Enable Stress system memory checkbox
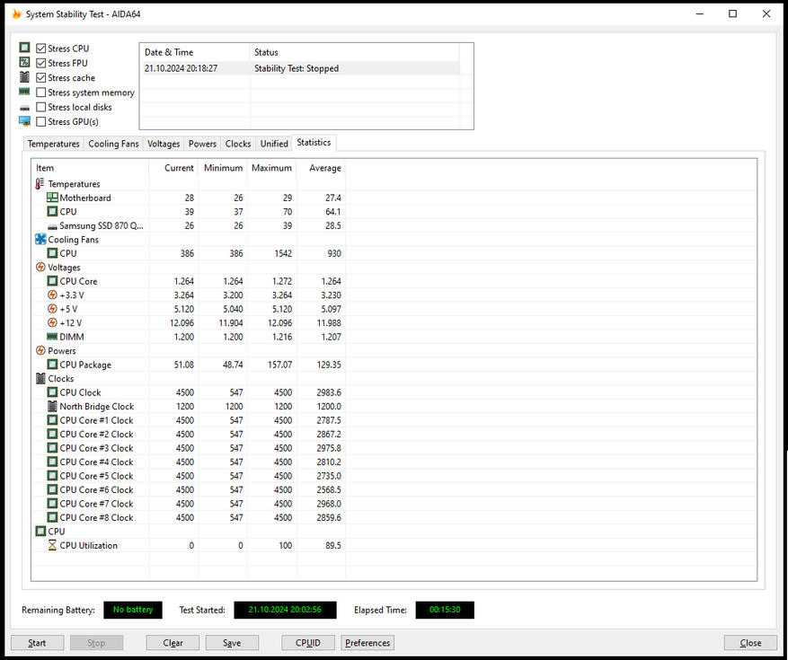The image size is (788, 660). (41, 92)
